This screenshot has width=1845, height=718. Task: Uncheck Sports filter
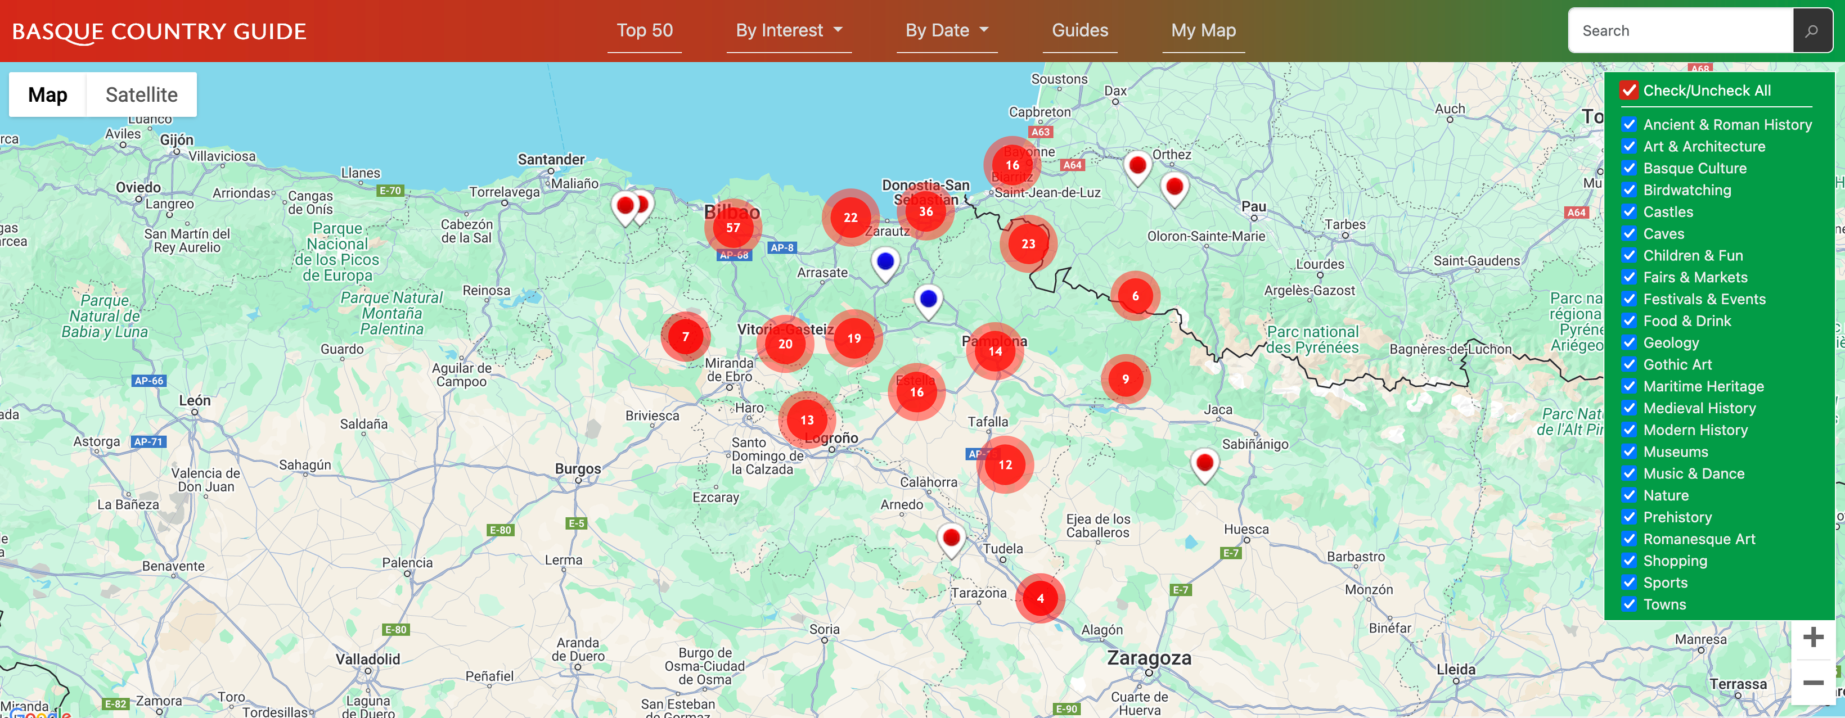(1628, 582)
